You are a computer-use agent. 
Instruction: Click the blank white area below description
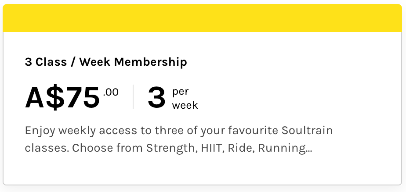[x=203, y=171]
